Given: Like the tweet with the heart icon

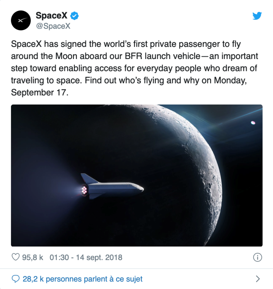Looking at the screenshot, I should 16,257.
